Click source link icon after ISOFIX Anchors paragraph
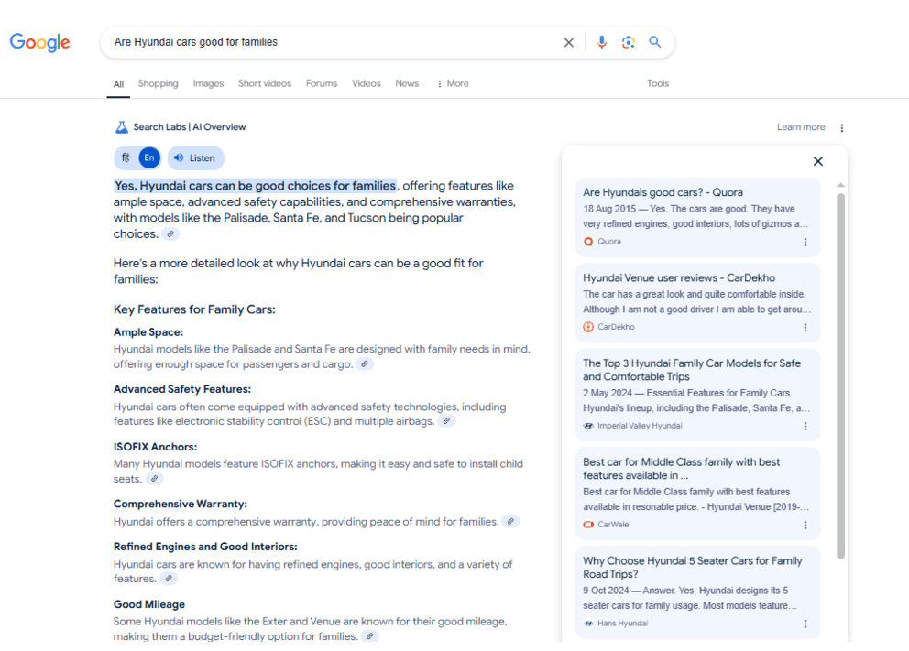Viewport: 909px width, 651px height. tap(155, 479)
